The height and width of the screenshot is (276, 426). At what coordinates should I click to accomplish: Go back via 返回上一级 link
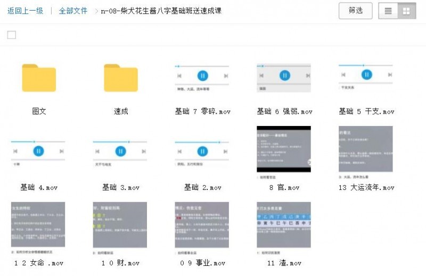pos(25,11)
